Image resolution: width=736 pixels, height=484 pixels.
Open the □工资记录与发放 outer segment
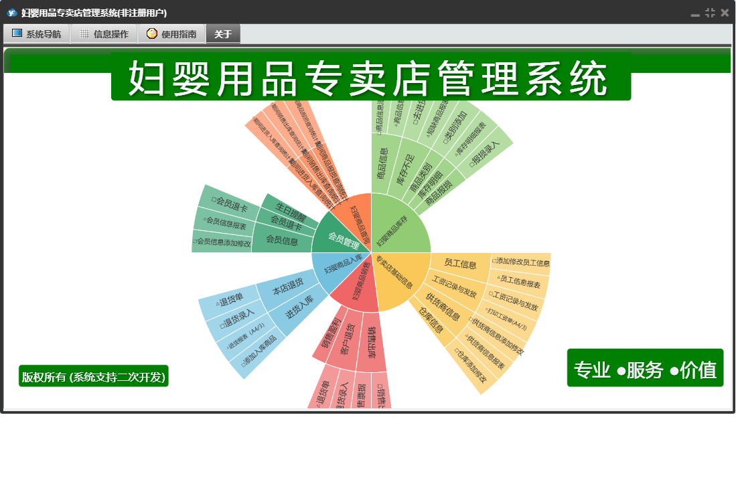(512, 301)
